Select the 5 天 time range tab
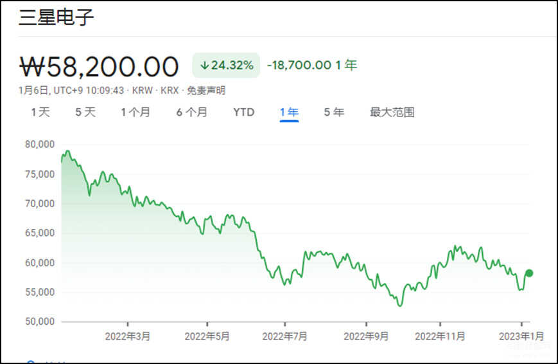The image size is (558, 364). (85, 113)
